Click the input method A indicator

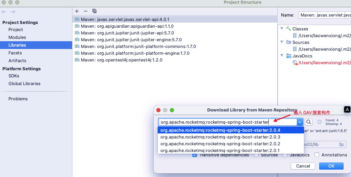(x=347, y=109)
